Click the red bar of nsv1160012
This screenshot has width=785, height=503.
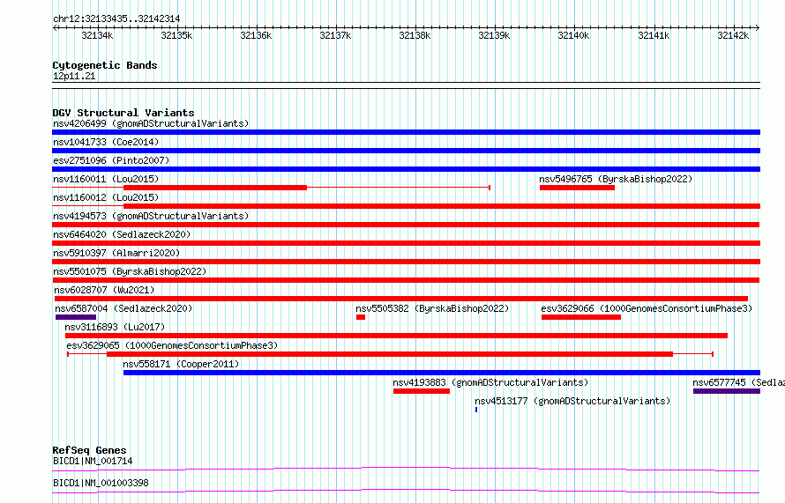442,206
